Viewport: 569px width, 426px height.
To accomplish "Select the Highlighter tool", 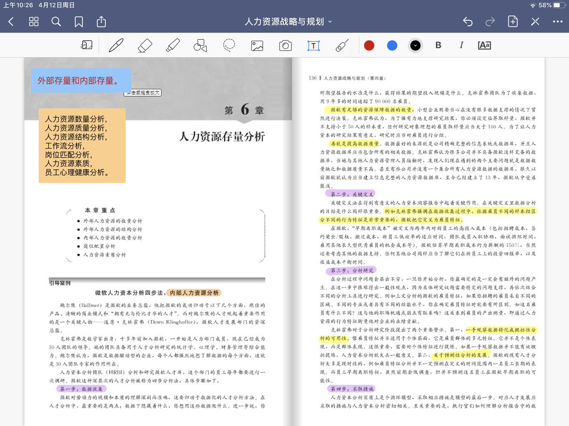I will coord(173,45).
